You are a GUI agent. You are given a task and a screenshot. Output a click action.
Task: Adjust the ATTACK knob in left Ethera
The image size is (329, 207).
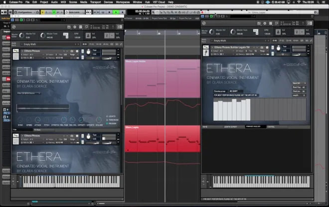[37, 120]
